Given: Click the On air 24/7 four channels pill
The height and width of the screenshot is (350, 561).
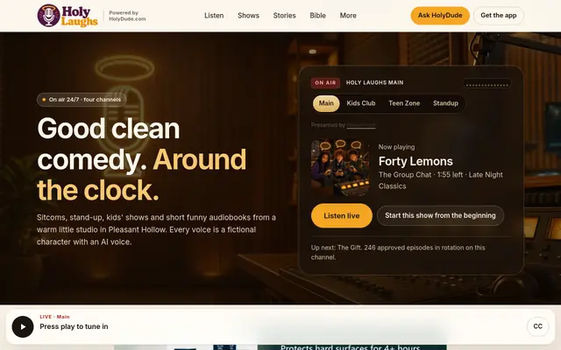Looking at the screenshot, I should click(82, 100).
